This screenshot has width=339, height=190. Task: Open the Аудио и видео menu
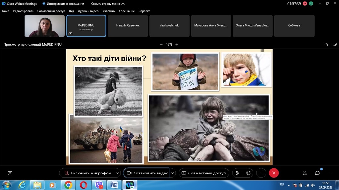pos(88,11)
